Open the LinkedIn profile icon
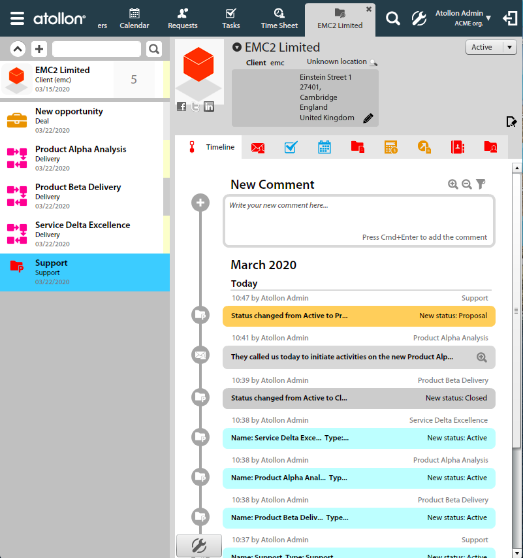 point(209,107)
